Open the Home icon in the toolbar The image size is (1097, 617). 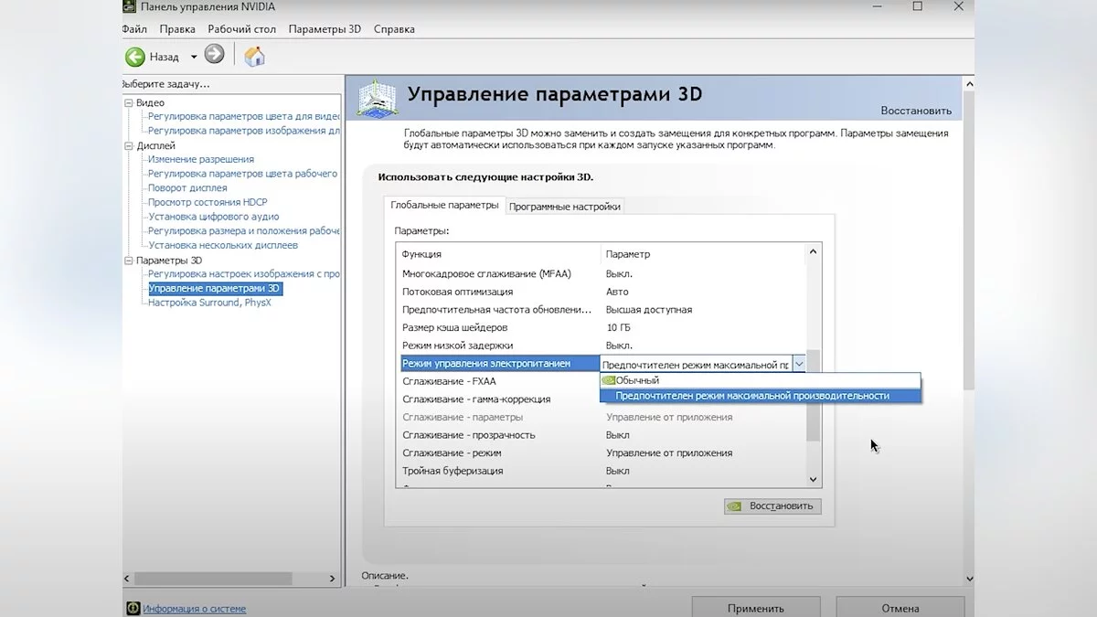click(x=255, y=56)
